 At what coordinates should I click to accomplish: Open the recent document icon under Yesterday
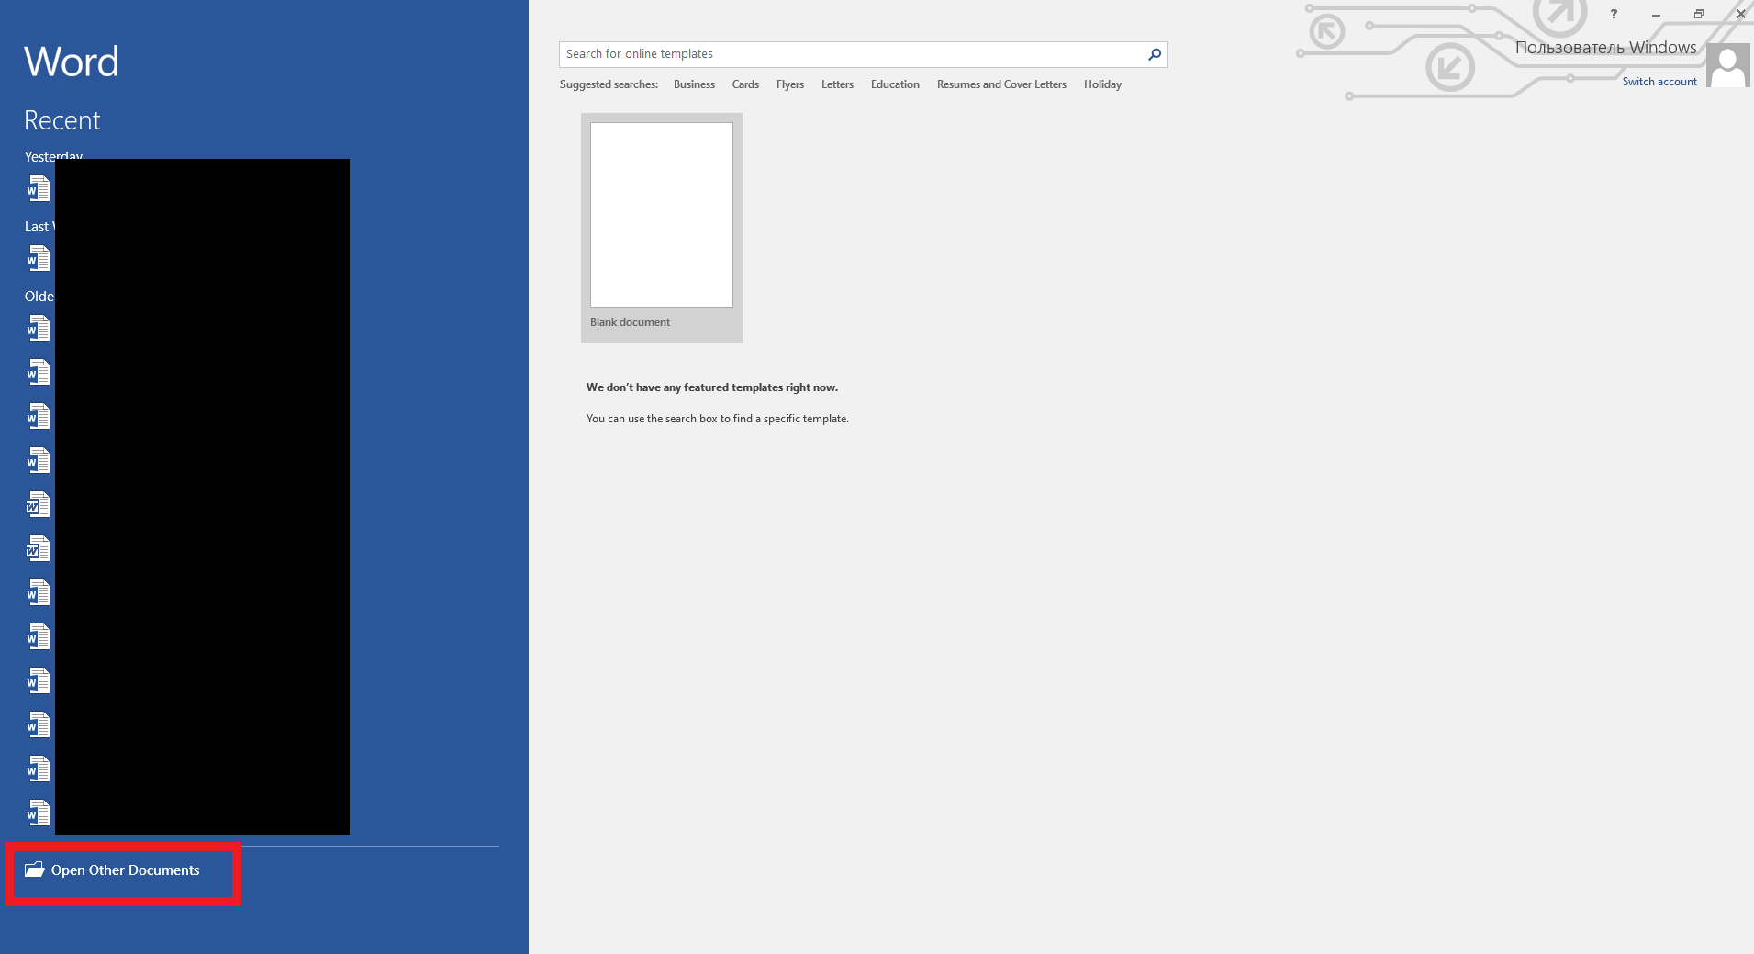(39, 189)
